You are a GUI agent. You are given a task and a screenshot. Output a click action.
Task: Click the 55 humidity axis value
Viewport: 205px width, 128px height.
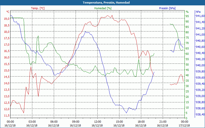187,59
